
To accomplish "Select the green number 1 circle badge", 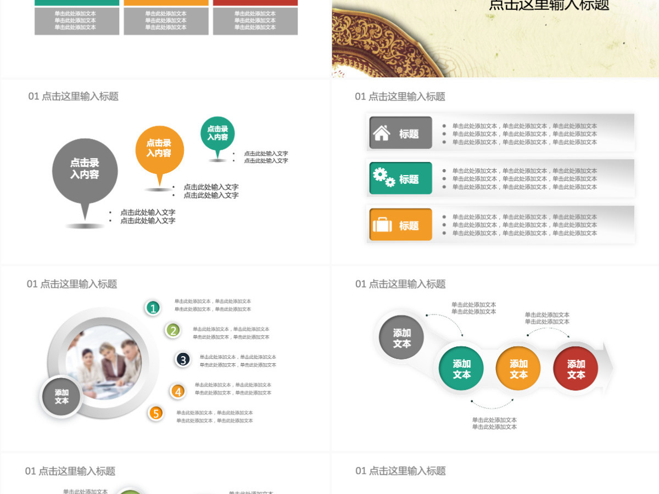I will tap(153, 308).
